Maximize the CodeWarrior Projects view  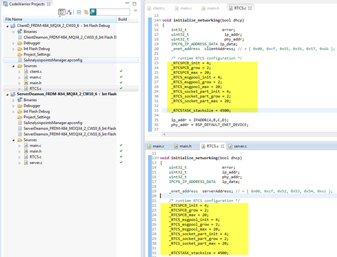pos(134,4)
